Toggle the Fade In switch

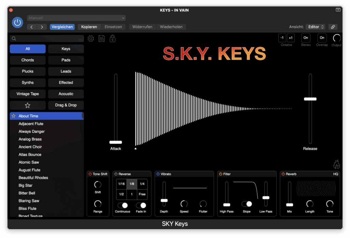141,205
